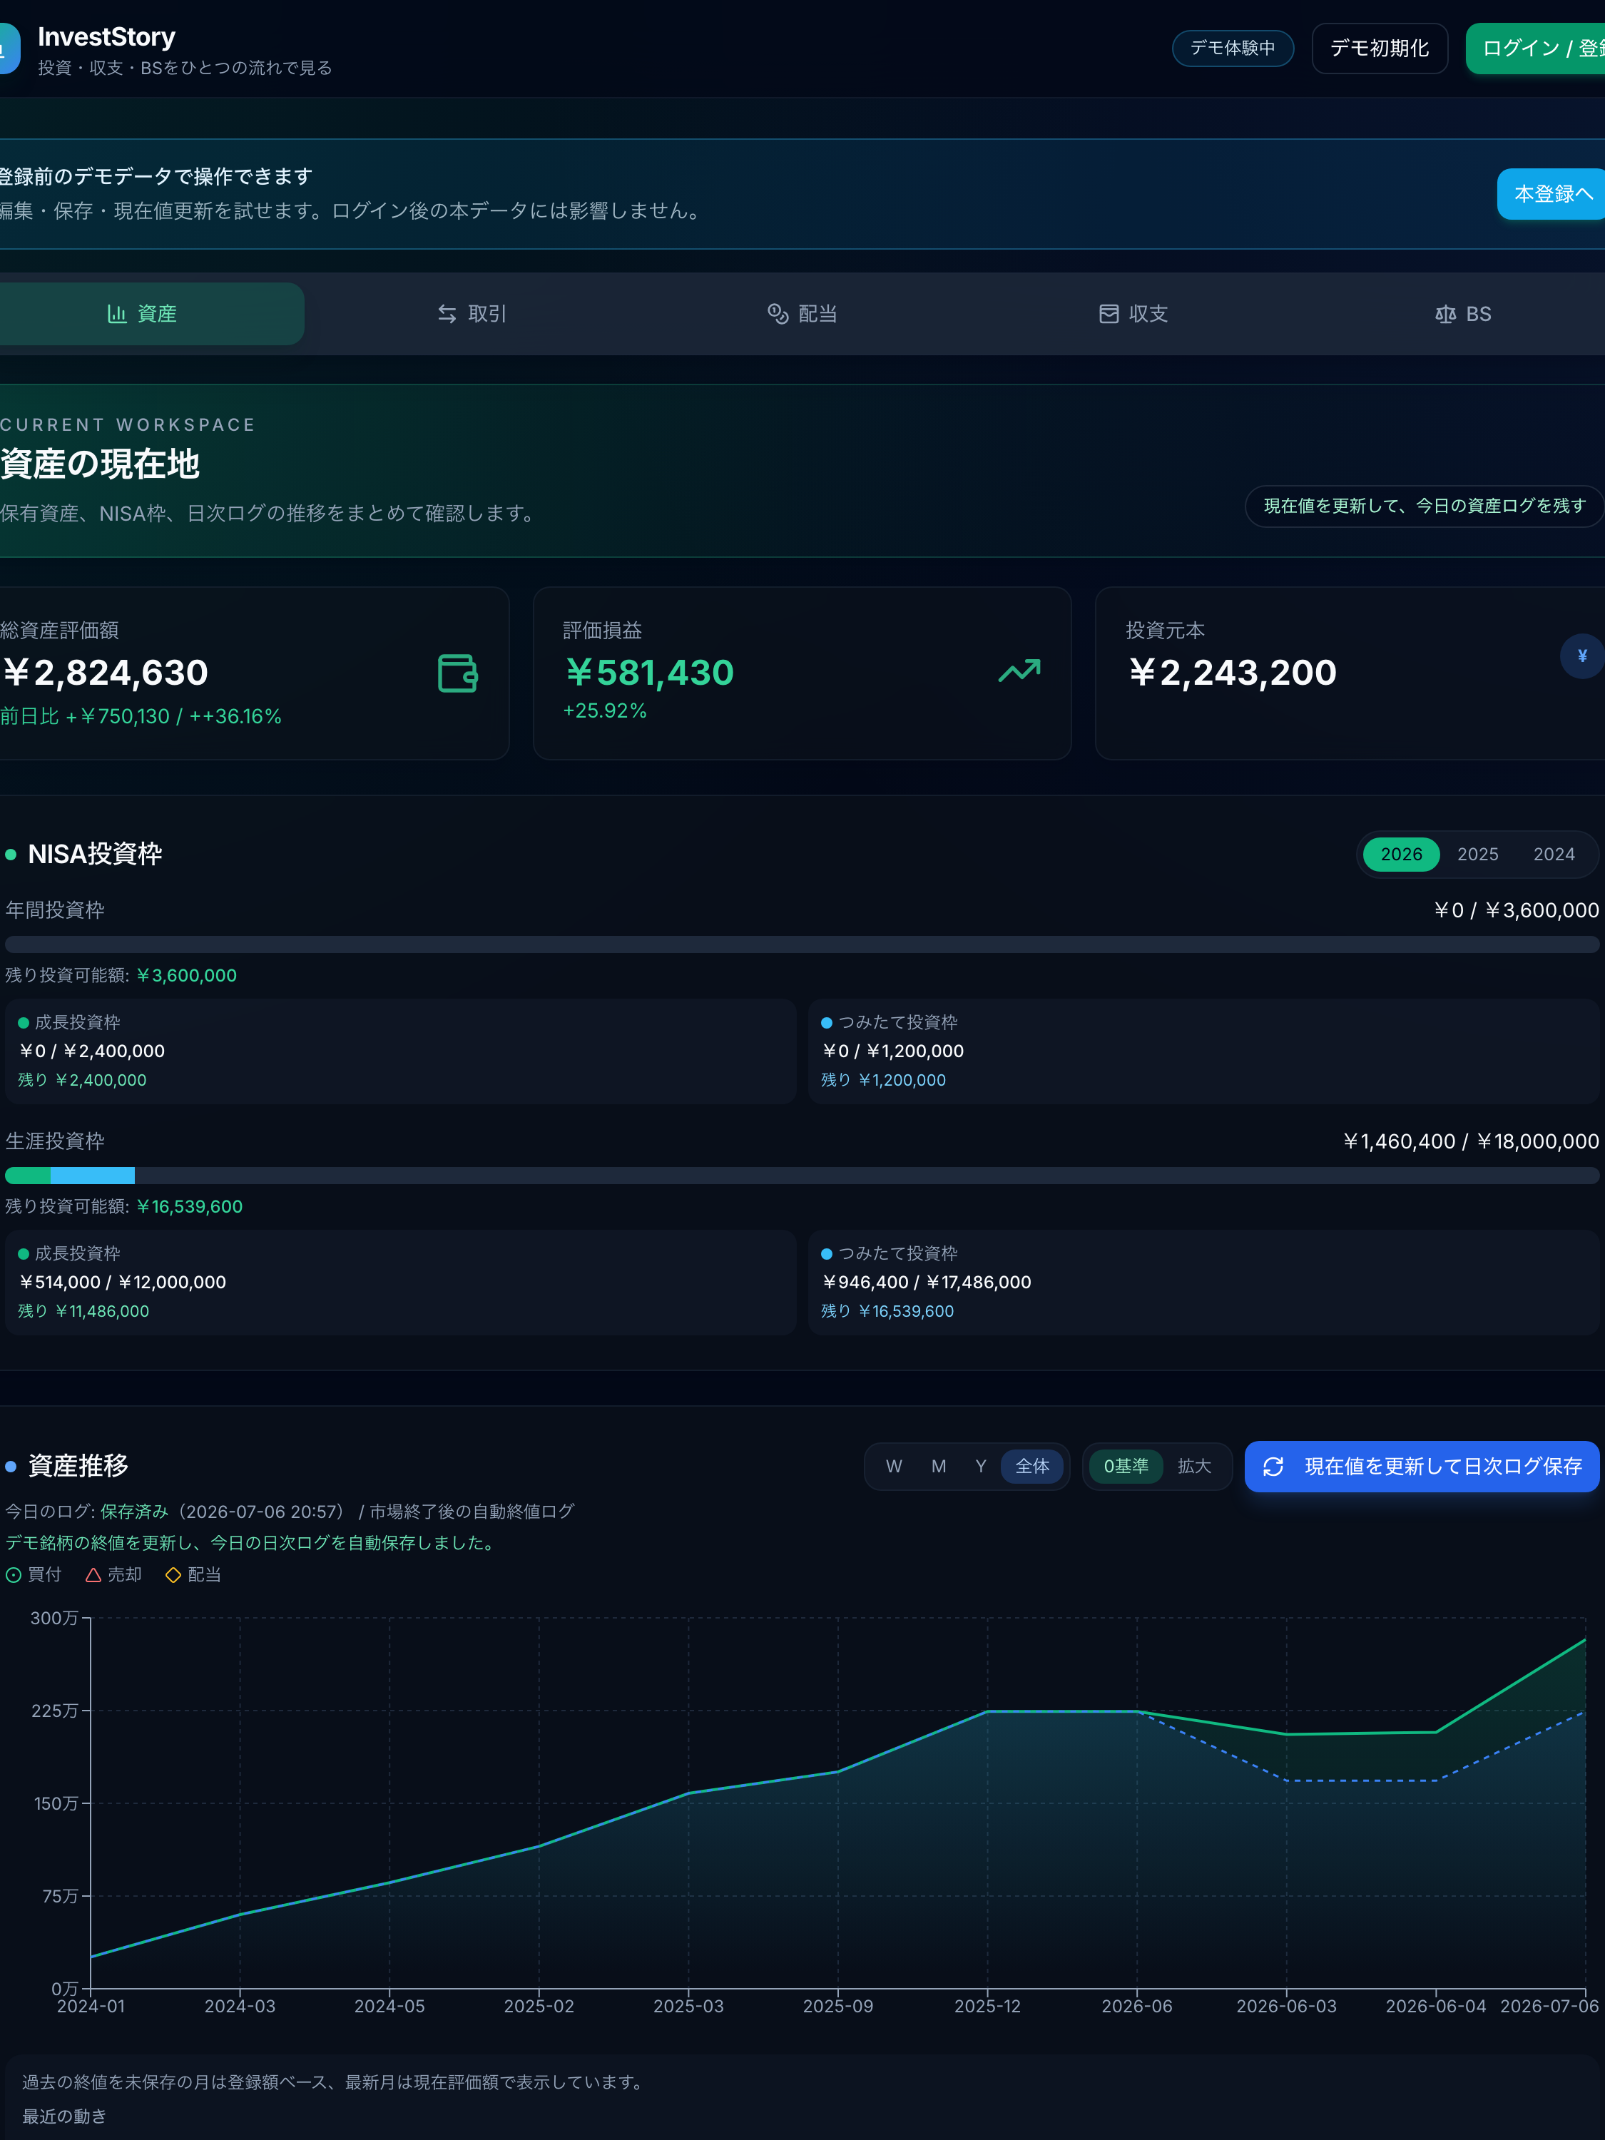
Task: Click the yen circle icon in 投資元本 card
Action: (1581, 656)
